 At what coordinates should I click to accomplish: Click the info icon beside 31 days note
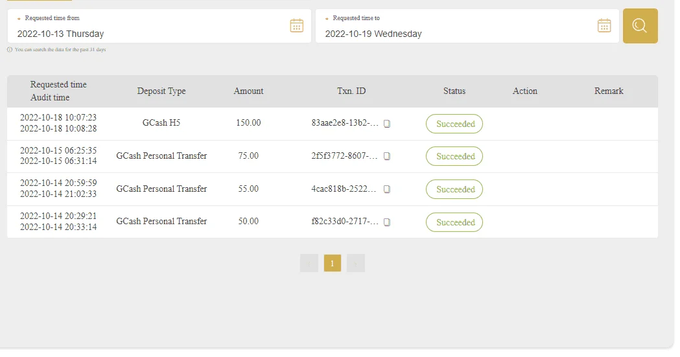(10, 50)
